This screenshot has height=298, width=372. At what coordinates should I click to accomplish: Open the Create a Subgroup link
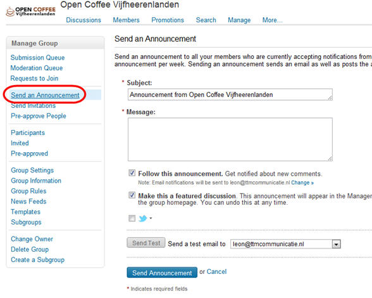(x=37, y=260)
